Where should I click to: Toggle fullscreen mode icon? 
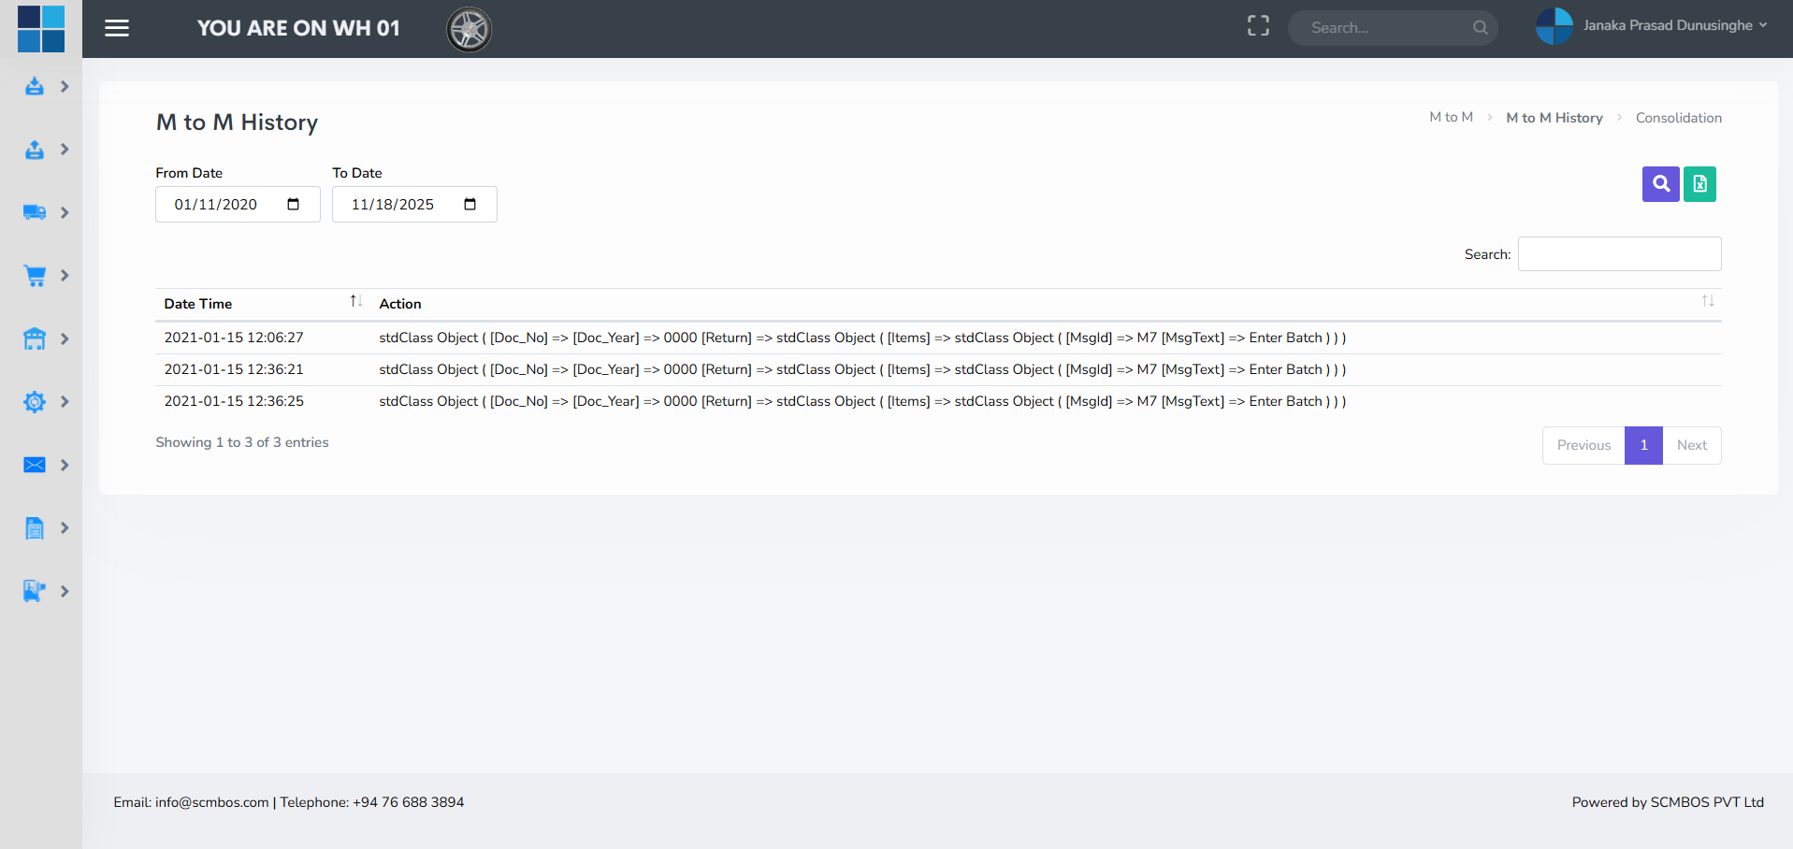(1258, 26)
